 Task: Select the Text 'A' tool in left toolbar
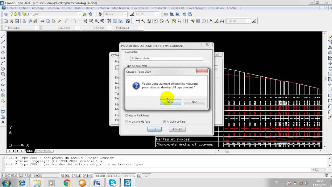click(3, 122)
